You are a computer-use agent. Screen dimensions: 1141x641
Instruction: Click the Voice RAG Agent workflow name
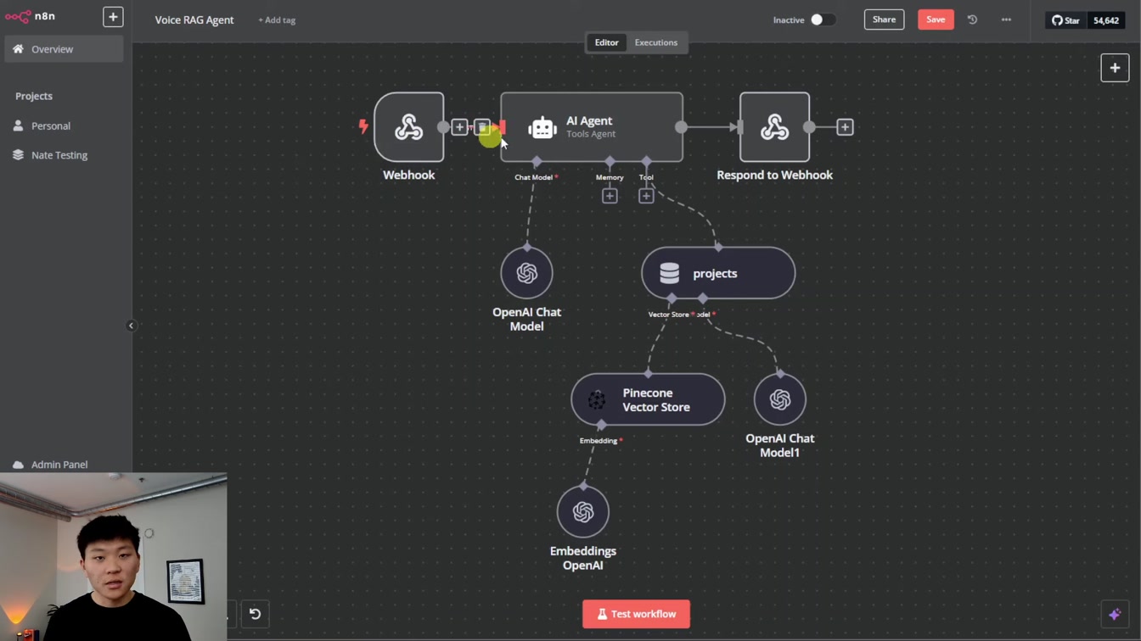coord(194,20)
